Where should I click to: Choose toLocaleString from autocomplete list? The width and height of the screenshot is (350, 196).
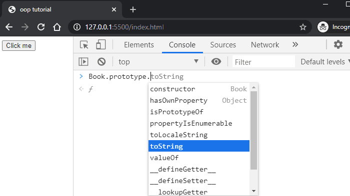[199, 135]
